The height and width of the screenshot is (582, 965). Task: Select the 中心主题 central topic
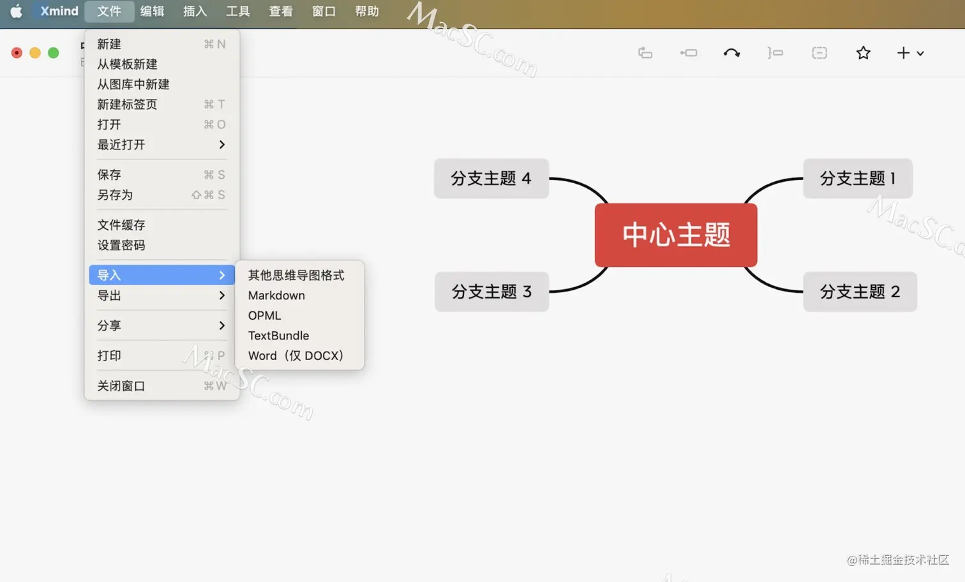[676, 235]
